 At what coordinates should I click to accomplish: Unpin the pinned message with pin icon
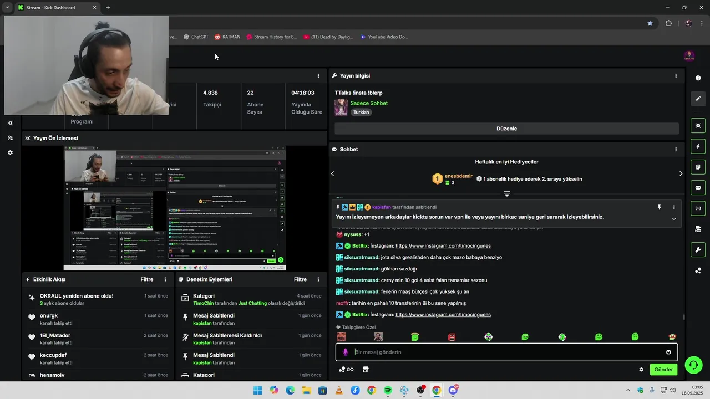click(659, 207)
